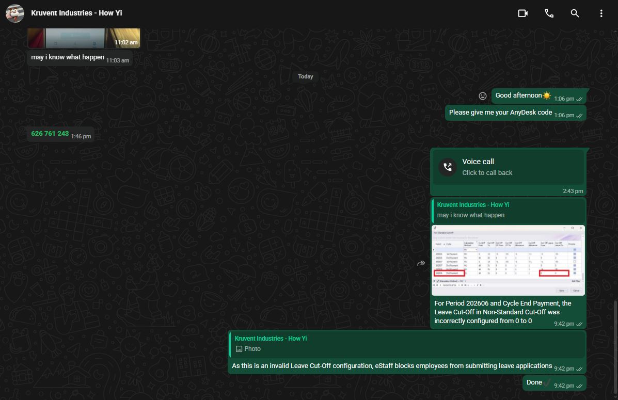Click the 'Today' date divider
Viewport: 618px width, 400px height.
tap(306, 76)
